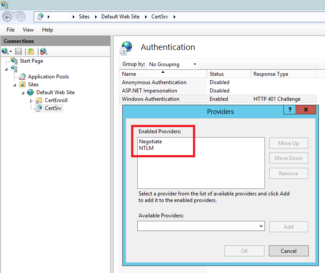Select the Start Page icon in tree
Viewport: 325px width, 273px height.
pyautogui.click(x=14, y=61)
